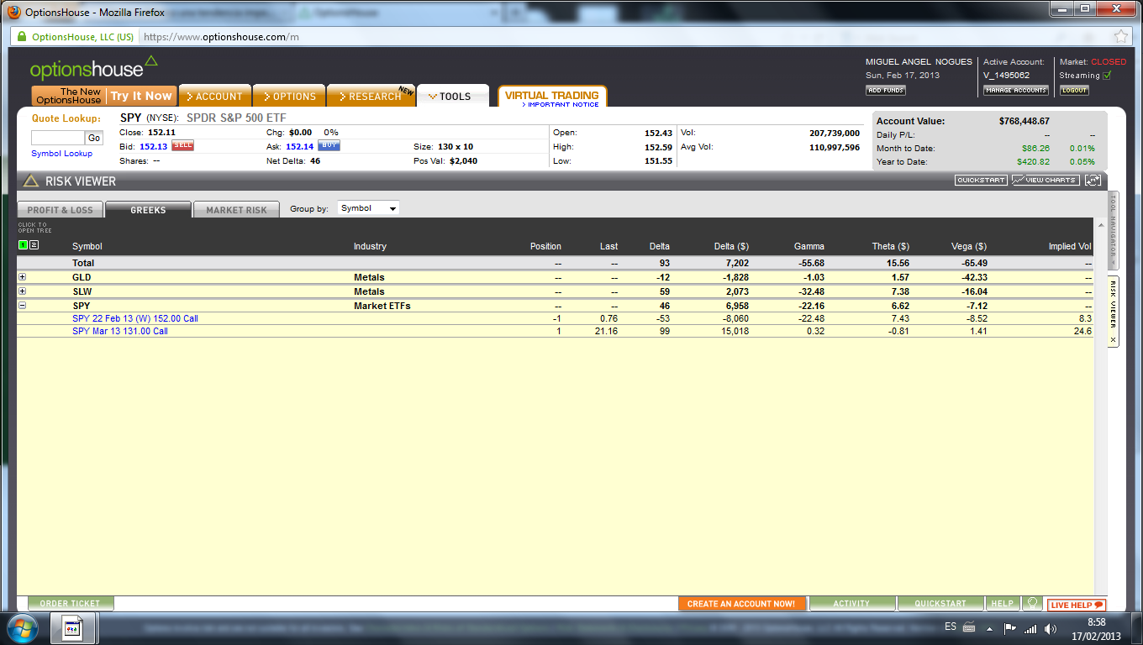Click the Firefox address bar URL
This screenshot has width=1143, height=645.
(x=221, y=37)
